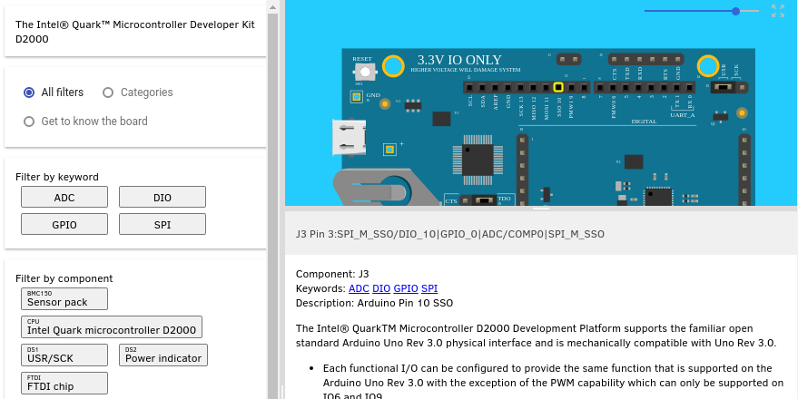This screenshot has height=399, width=798.
Task: Select the SCL header pin
Action: pos(469,87)
